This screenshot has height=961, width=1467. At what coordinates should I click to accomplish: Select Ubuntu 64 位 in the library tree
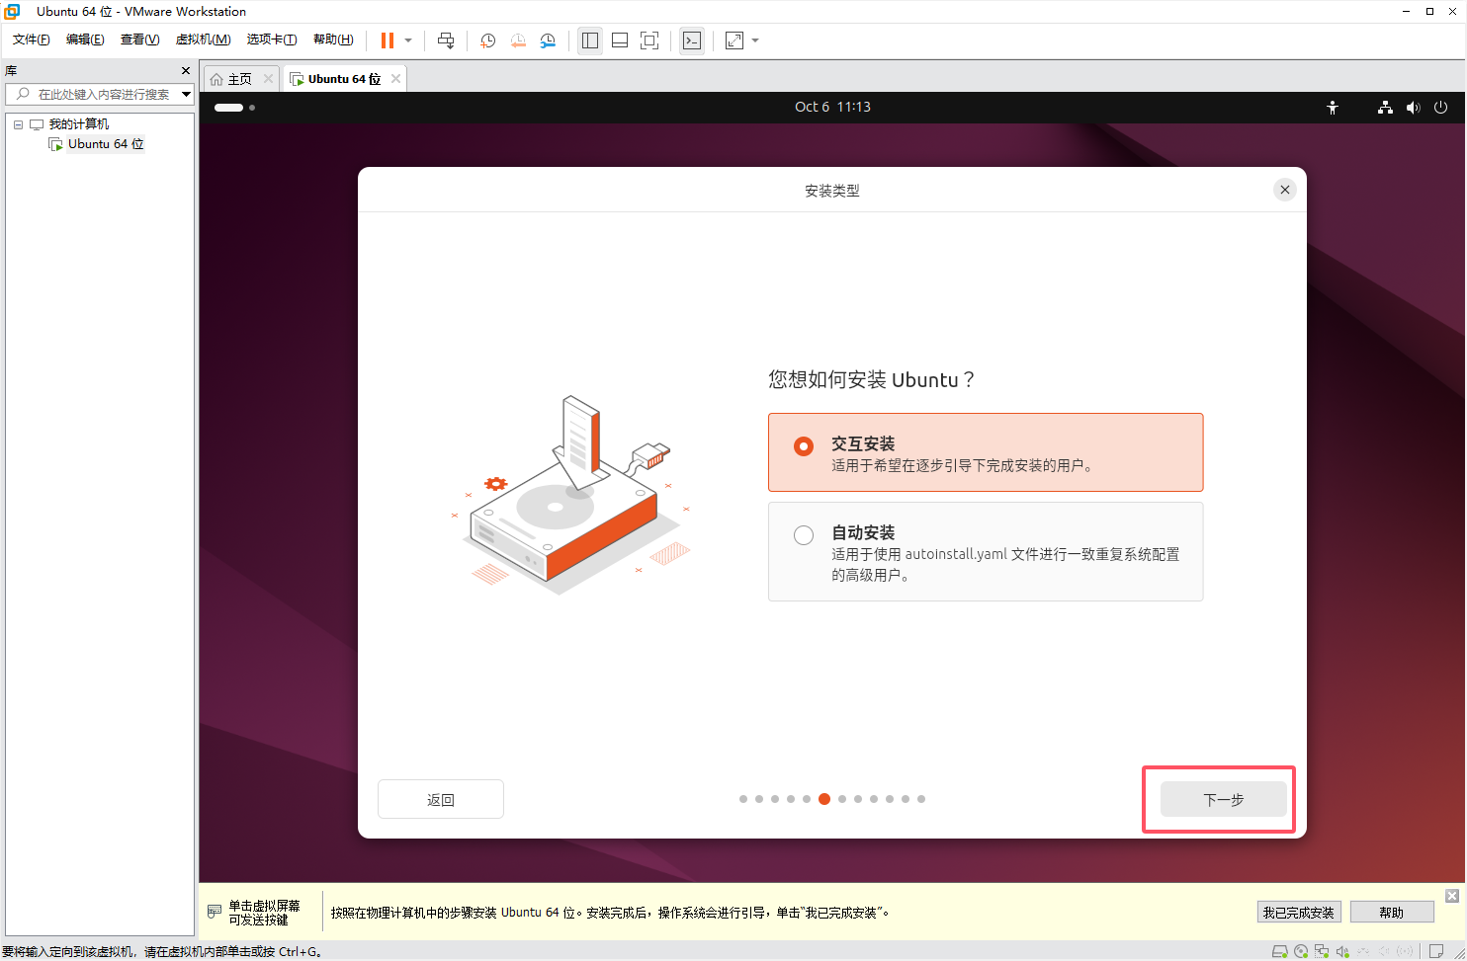[x=106, y=144]
